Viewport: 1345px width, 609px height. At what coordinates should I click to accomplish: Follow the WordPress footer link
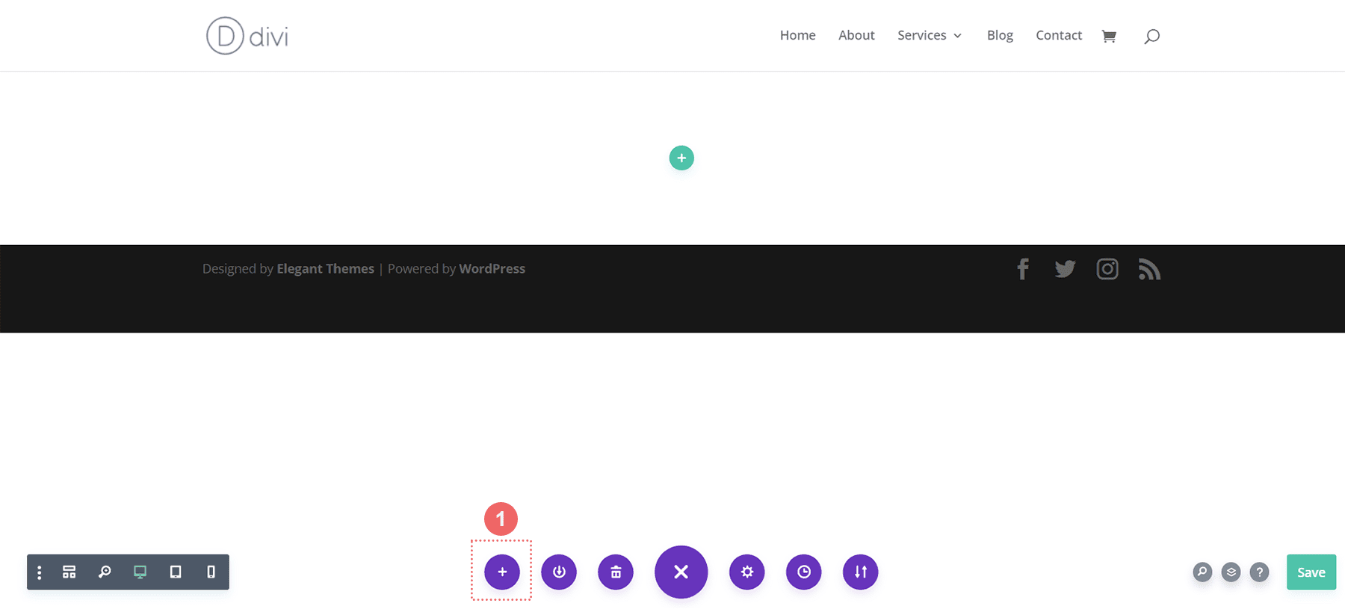[x=492, y=268]
